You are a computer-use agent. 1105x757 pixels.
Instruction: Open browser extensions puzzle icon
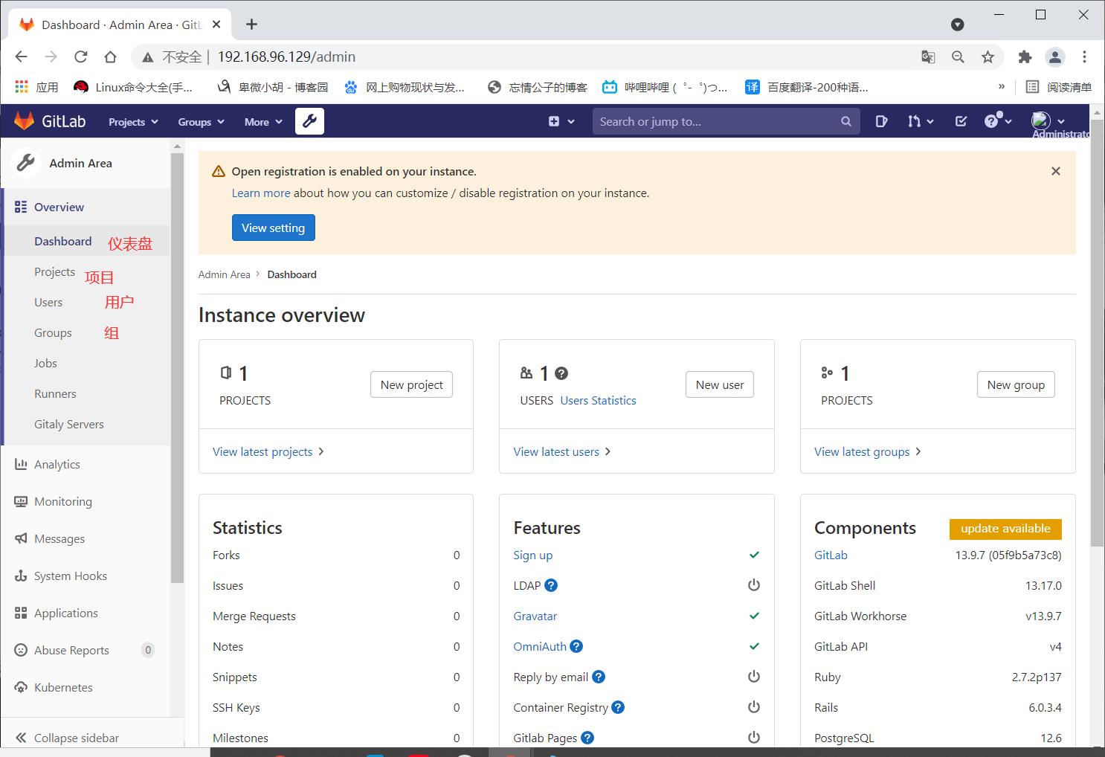click(x=1025, y=57)
